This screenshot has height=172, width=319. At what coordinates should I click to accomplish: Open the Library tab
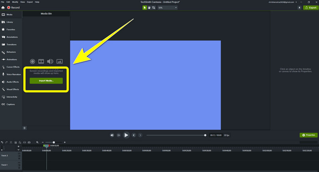click(11, 22)
